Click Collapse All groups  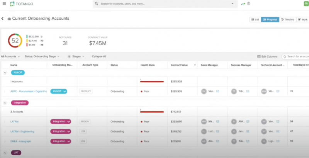click(x=99, y=56)
